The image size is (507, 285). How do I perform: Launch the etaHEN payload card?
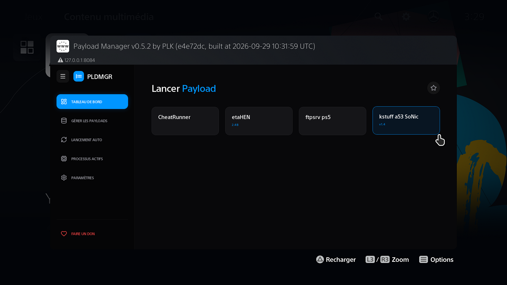259,121
